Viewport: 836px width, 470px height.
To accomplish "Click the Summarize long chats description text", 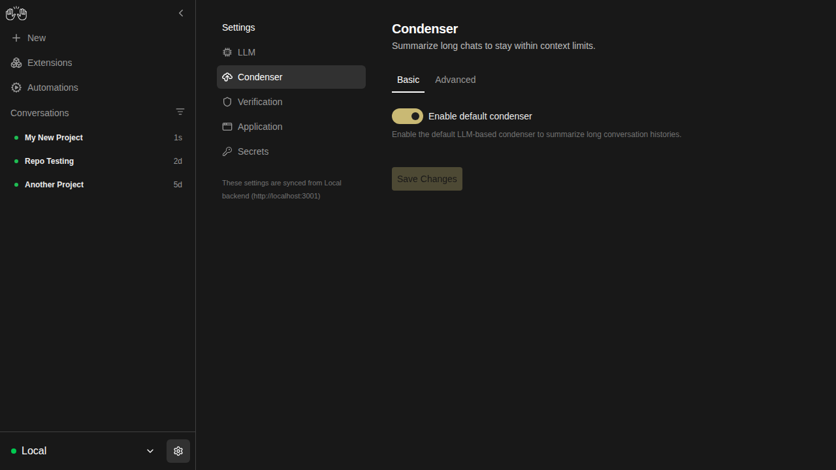I will [494, 46].
